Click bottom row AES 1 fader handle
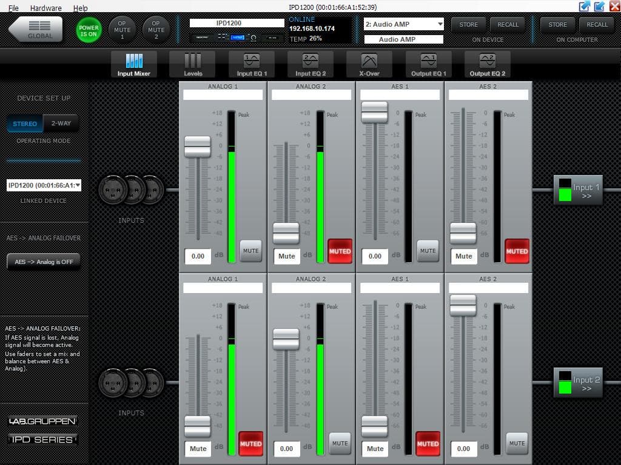This screenshot has width=621, height=465. (x=375, y=426)
